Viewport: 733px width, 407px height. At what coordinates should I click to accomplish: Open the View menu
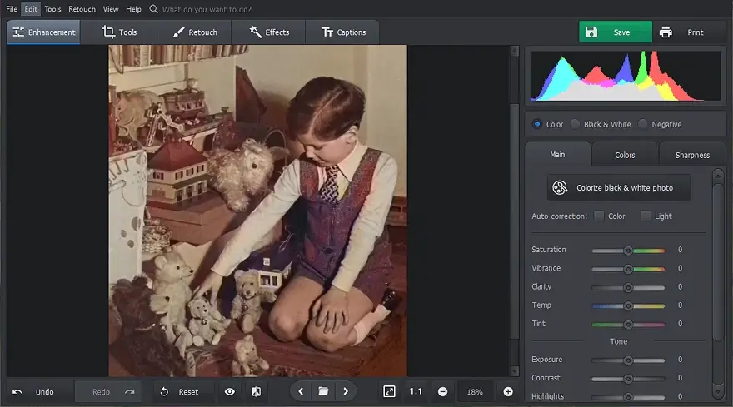111,9
